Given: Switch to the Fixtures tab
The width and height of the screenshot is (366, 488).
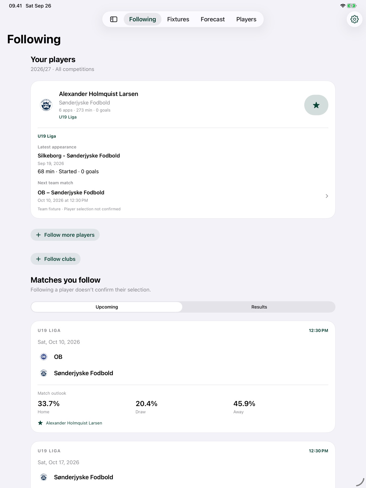Looking at the screenshot, I should (178, 19).
